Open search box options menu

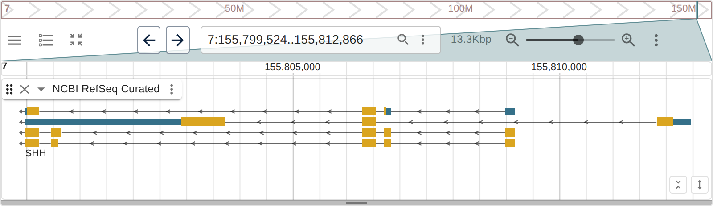pos(423,40)
